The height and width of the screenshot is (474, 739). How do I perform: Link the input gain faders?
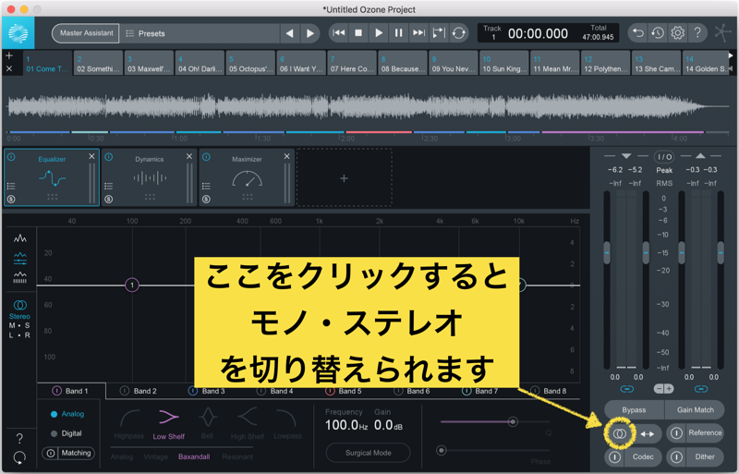[x=626, y=389]
